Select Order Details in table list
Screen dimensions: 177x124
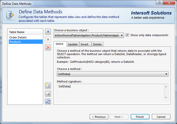[18, 37]
